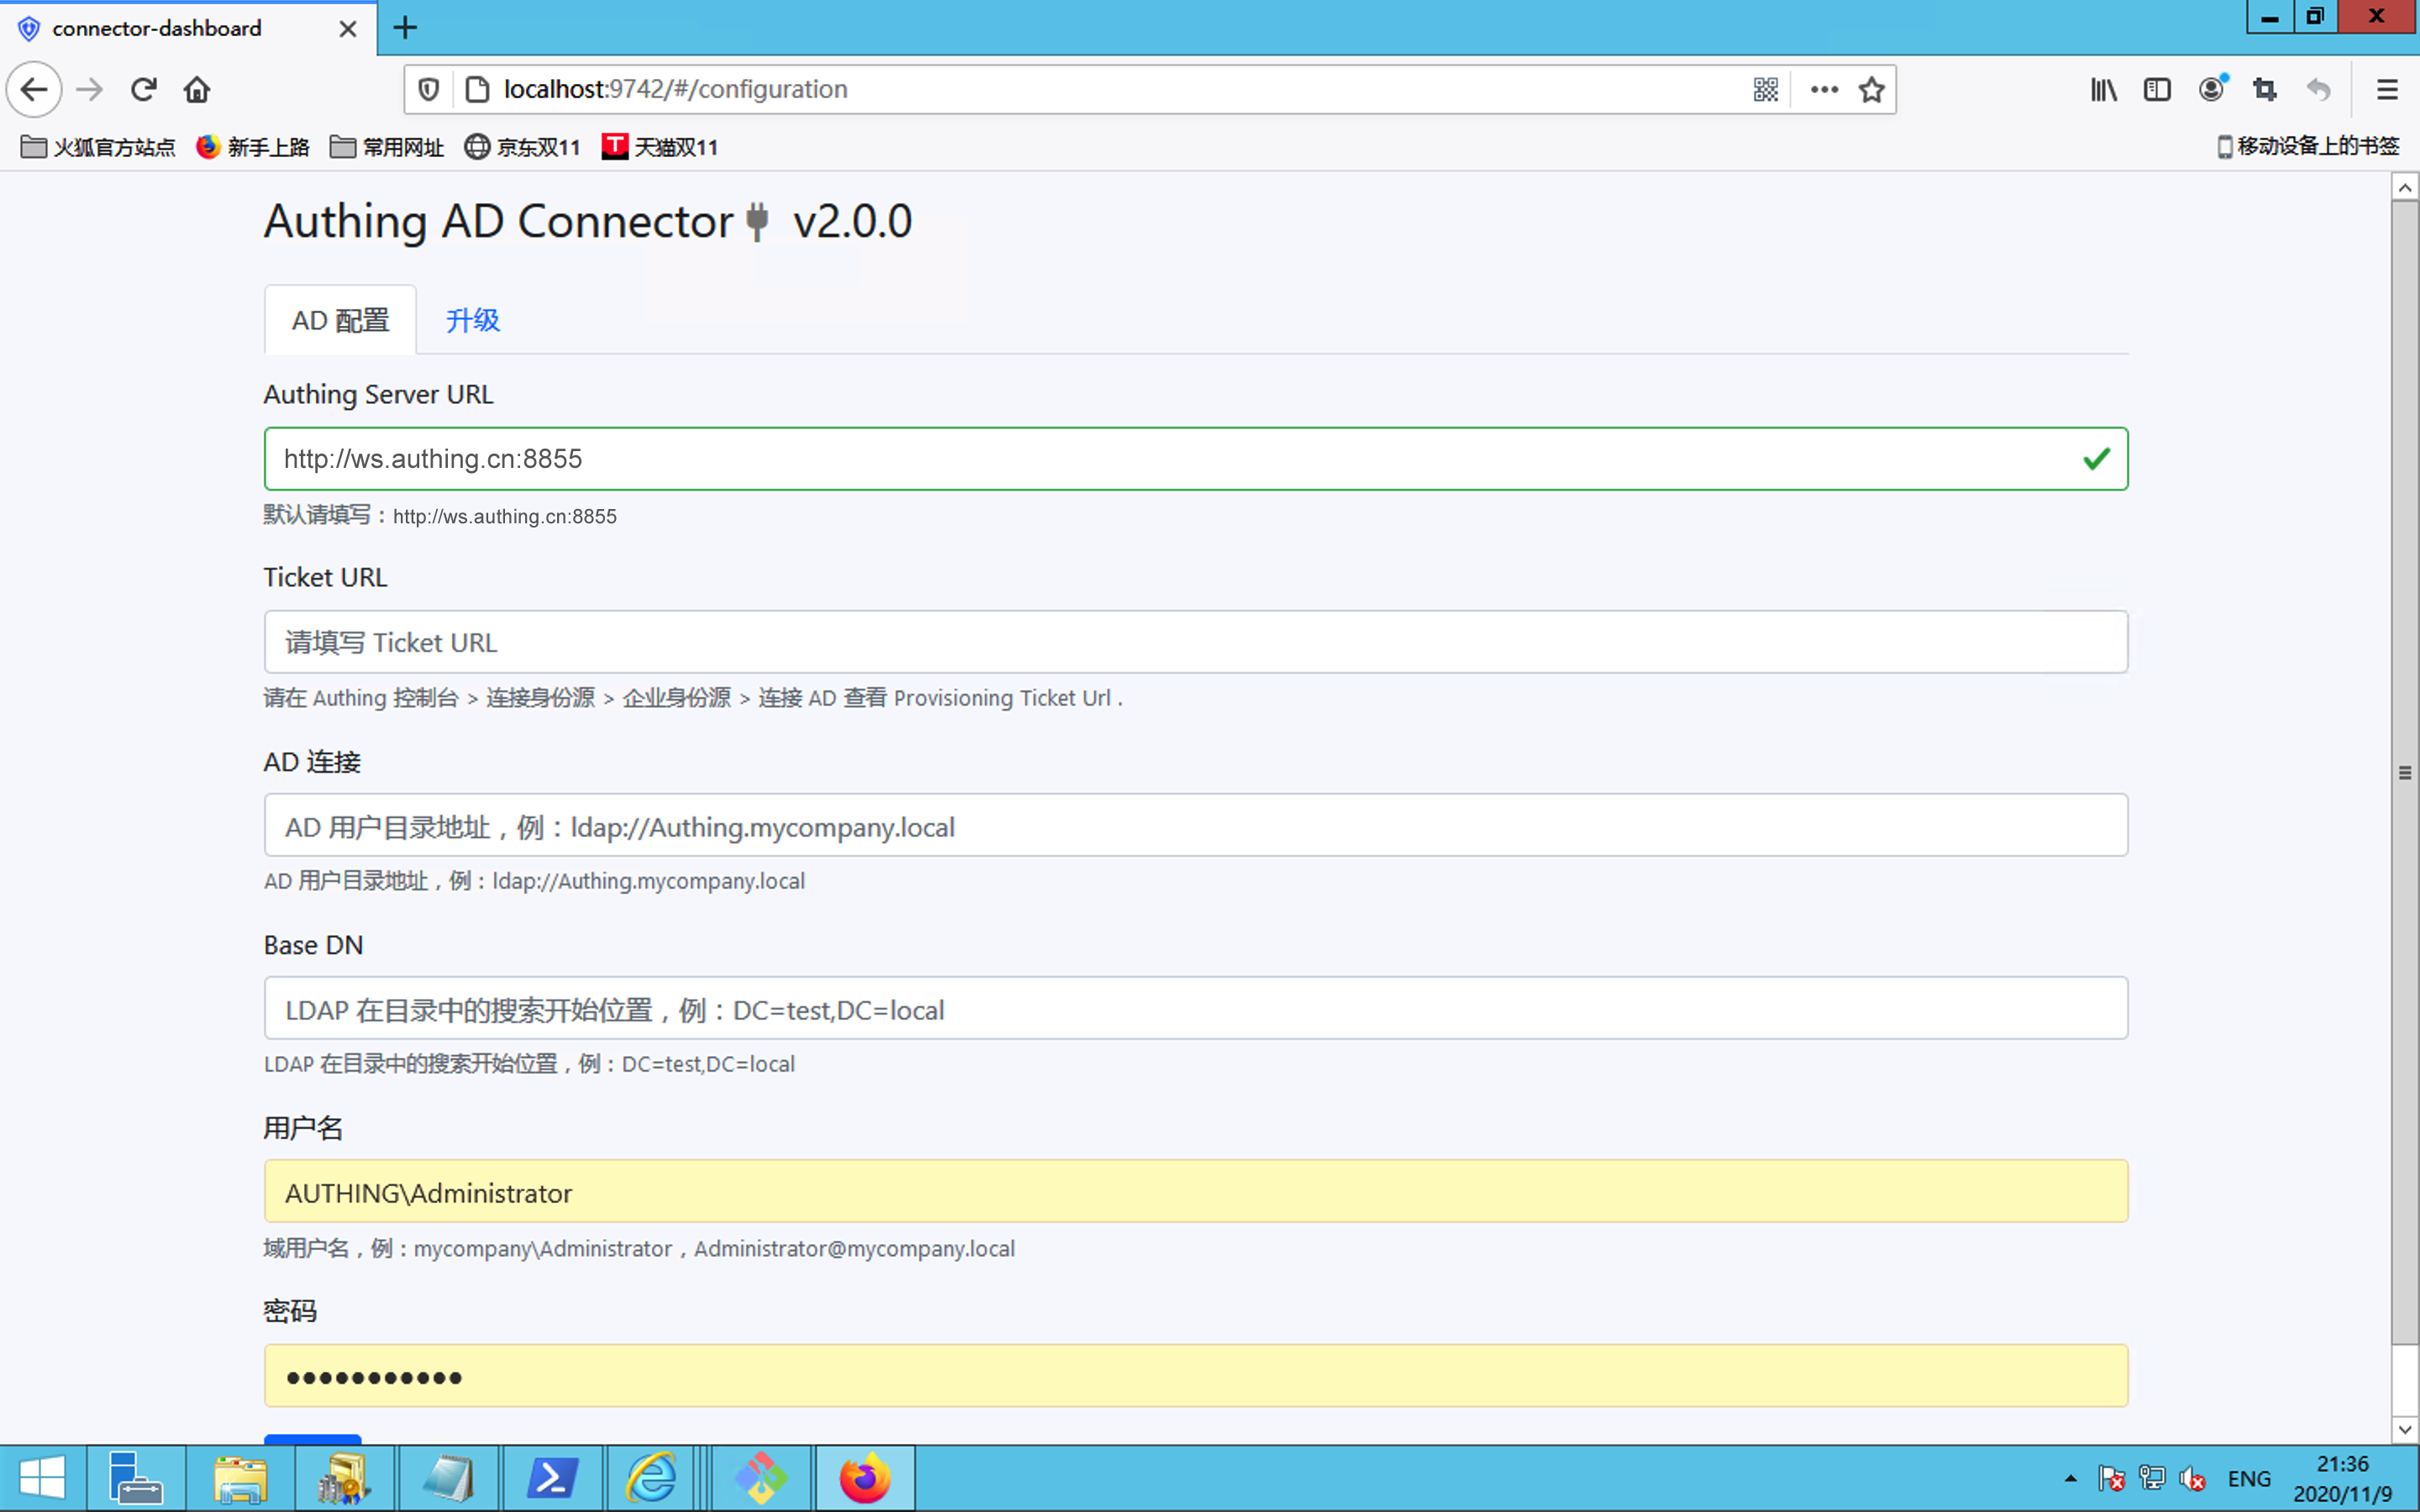The image size is (2420, 1512).
Task: Switch to the 升级 tab
Action: click(472, 320)
